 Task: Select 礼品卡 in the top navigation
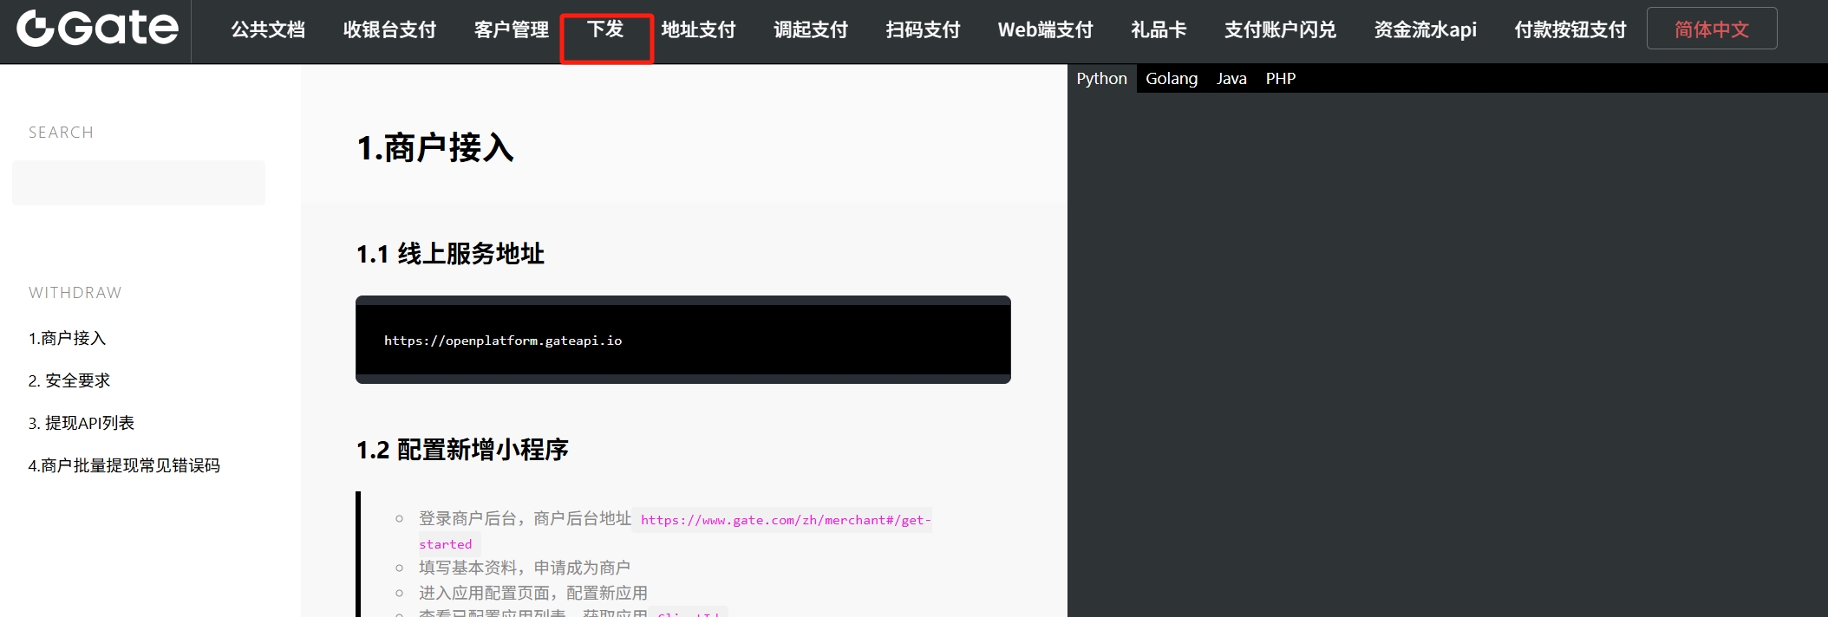point(1159,30)
